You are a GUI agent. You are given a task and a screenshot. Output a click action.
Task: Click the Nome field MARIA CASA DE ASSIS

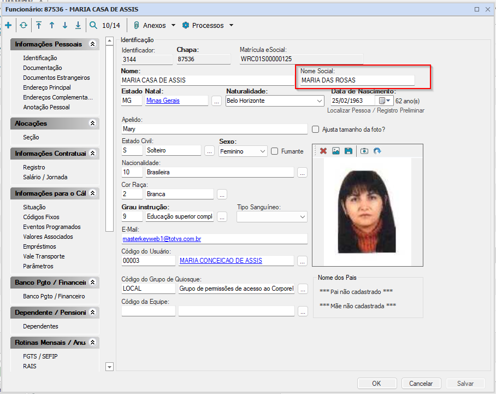coord(208,80)
